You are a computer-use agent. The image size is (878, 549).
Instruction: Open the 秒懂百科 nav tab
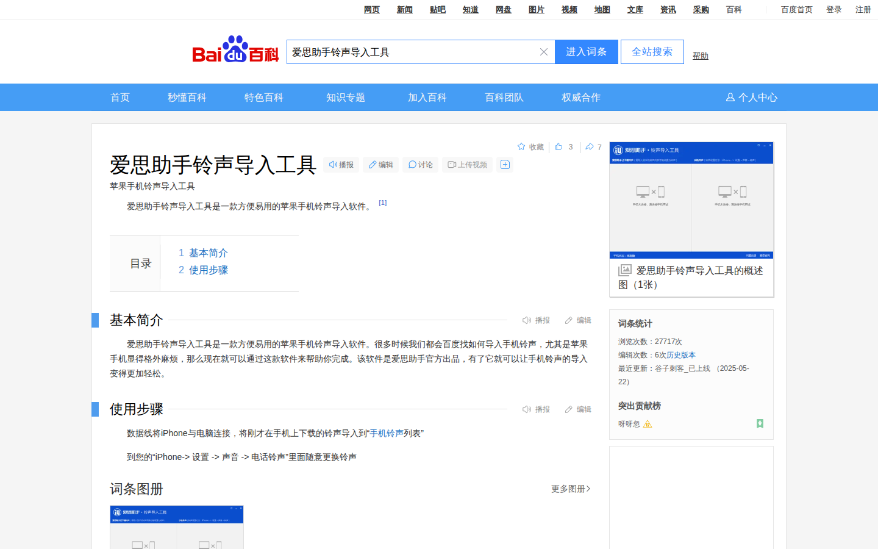pos(187,97)
